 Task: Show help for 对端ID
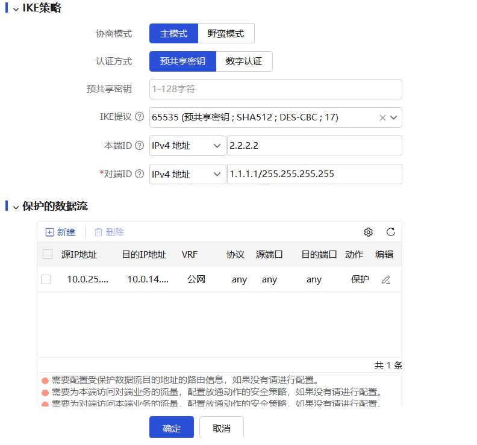tap(139, 174)
